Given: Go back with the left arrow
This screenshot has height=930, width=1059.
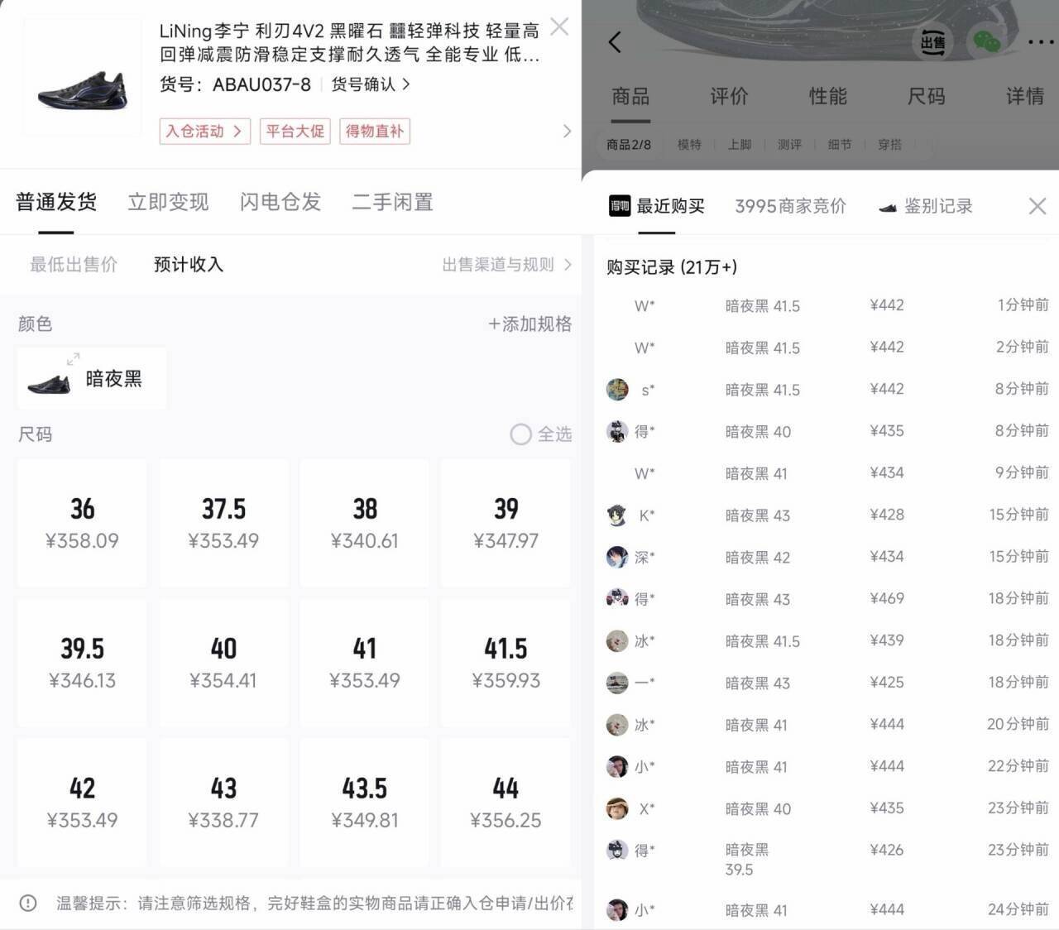Looking at the screenshot, I should (x=615, y=42).
